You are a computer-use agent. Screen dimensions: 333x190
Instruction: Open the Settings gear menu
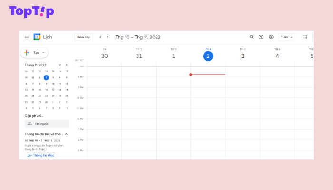point(271,37)
